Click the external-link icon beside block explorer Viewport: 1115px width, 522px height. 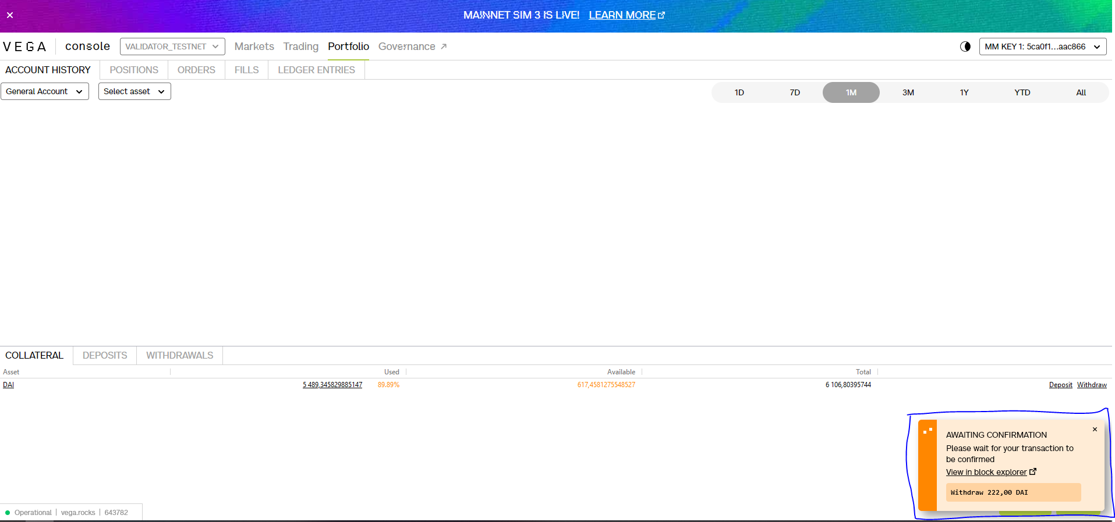pos(1033,471)
